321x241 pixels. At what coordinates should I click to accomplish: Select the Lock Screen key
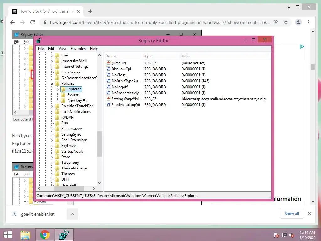point(71,72)
